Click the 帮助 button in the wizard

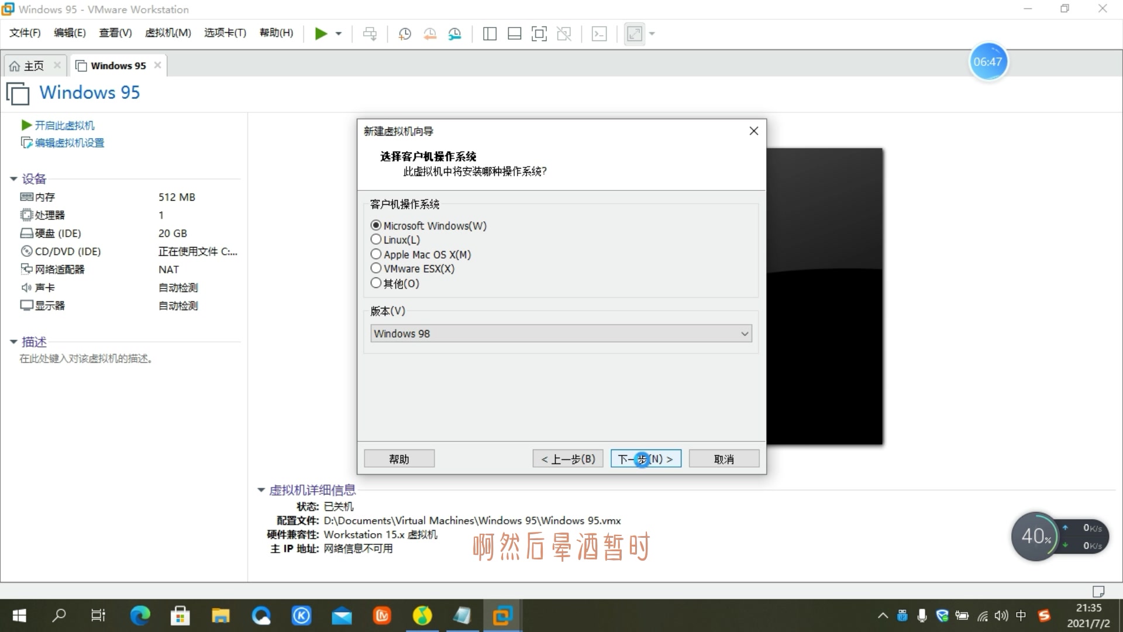click(399, 459)
